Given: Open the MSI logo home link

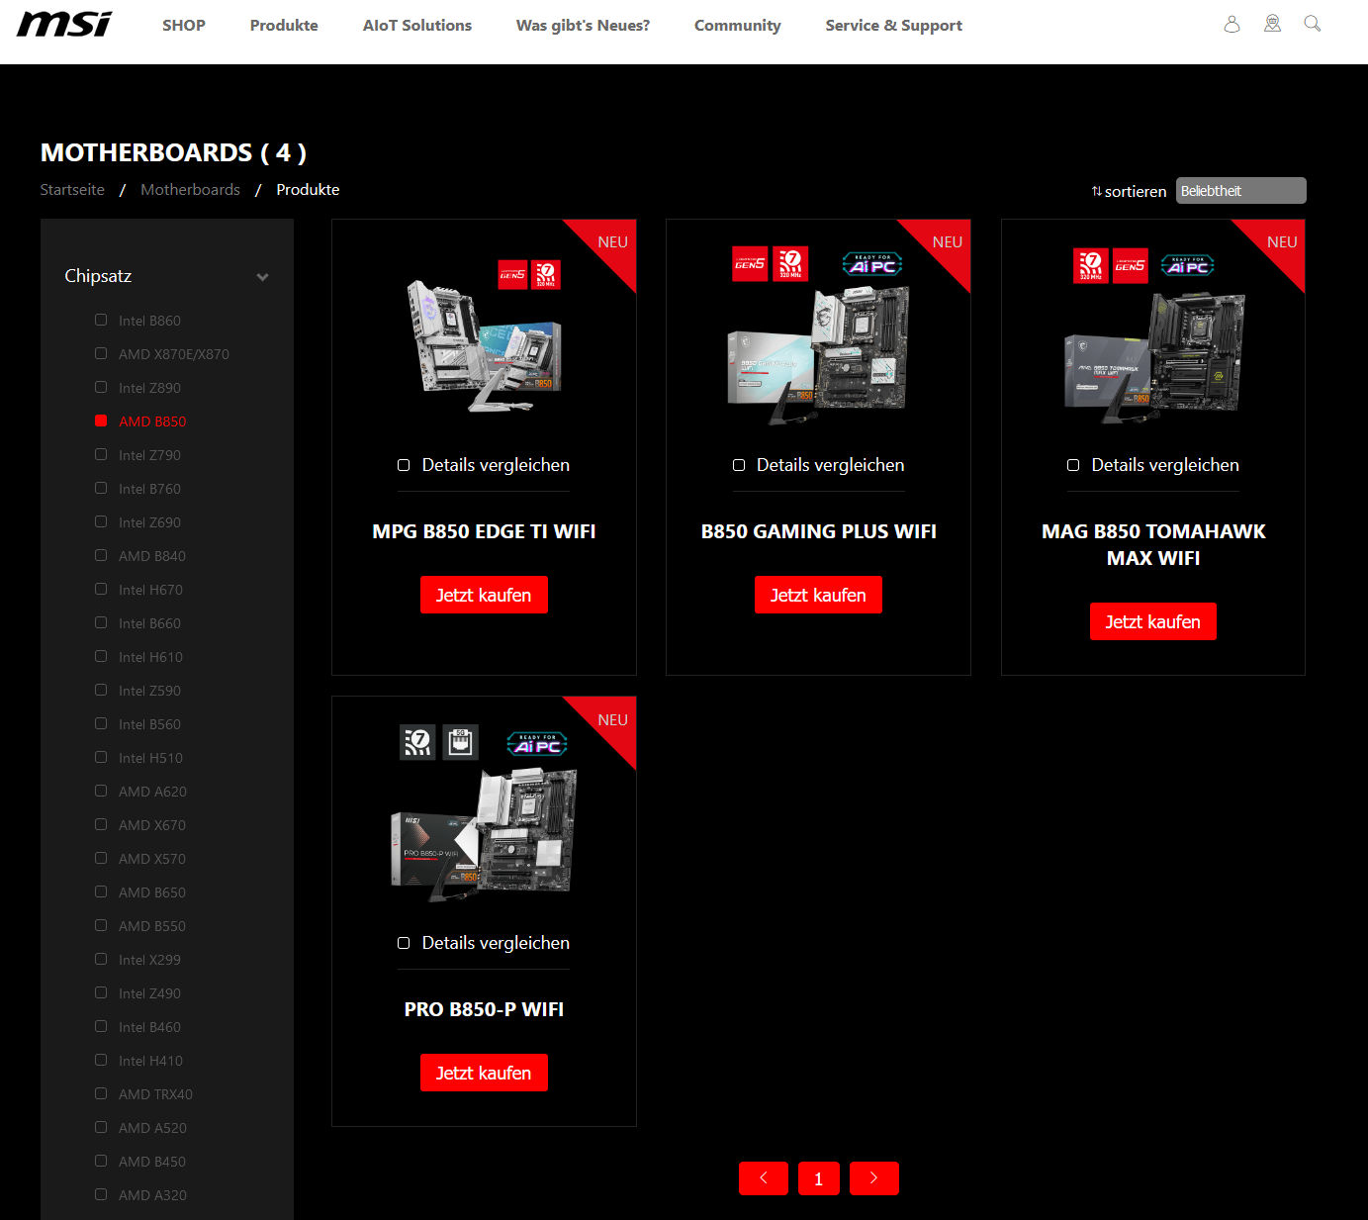Looking at the screenshot, I should (64, 25).
